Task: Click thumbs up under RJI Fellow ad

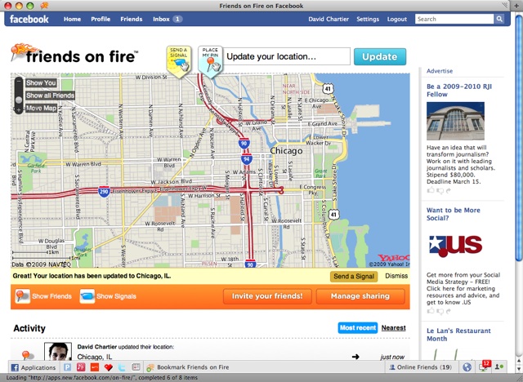Action: tap(431, 190)
